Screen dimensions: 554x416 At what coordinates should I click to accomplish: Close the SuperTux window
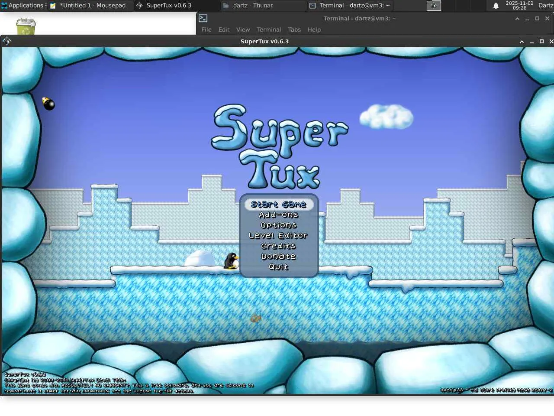[x=551, y=42]
